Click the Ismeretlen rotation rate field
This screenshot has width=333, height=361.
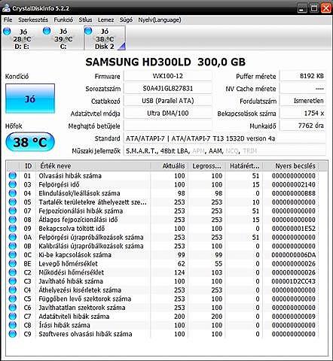[x=303, y=101]
